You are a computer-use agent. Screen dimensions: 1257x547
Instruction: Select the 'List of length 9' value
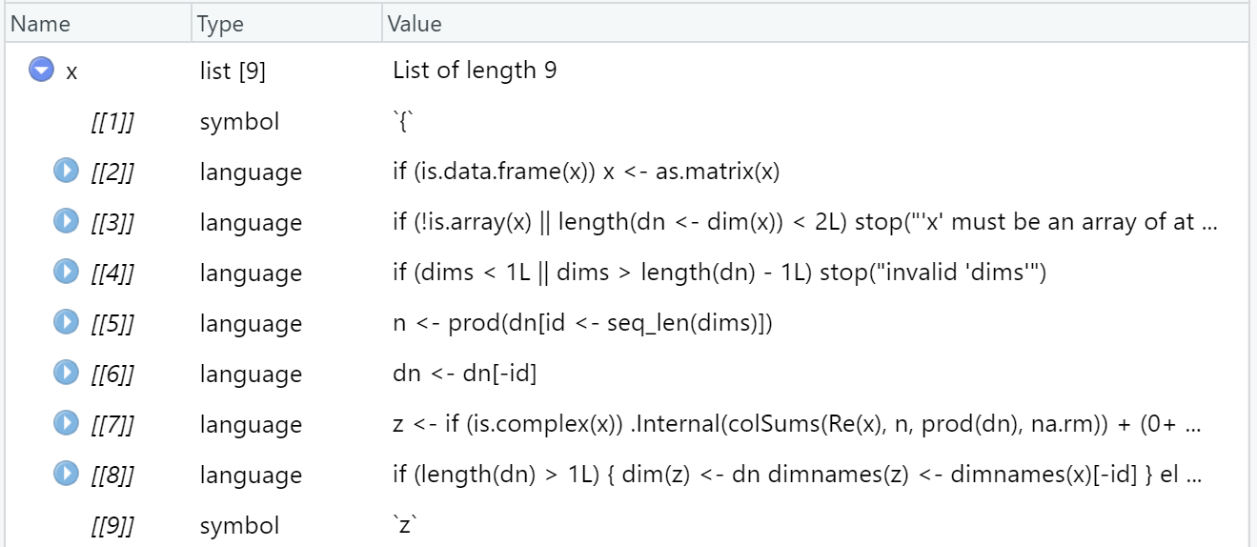click(x=475, y=71)
